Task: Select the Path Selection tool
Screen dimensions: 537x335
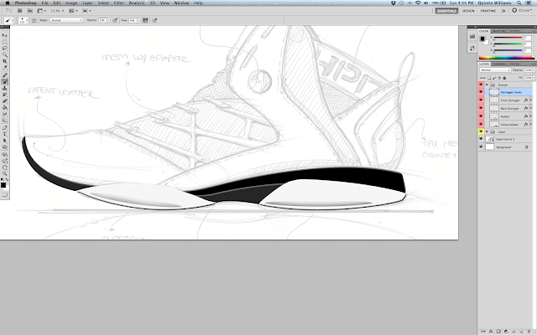Action: (5, 140)
